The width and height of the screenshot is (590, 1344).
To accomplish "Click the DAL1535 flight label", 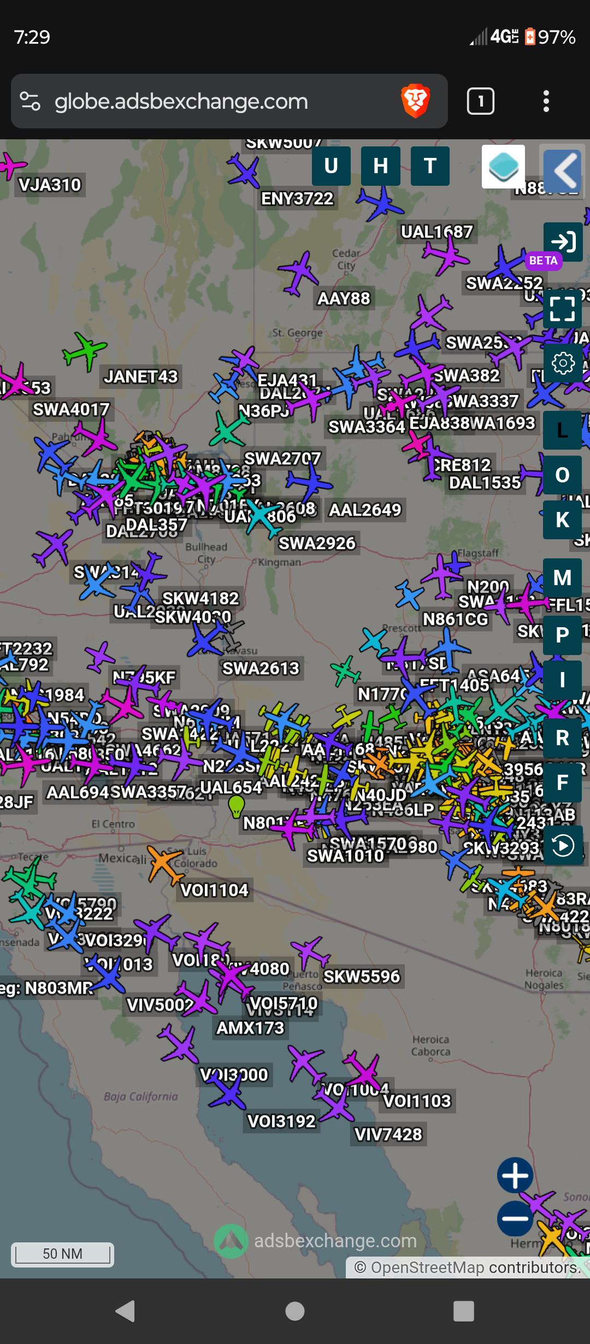I will click(x=485, y=483).
